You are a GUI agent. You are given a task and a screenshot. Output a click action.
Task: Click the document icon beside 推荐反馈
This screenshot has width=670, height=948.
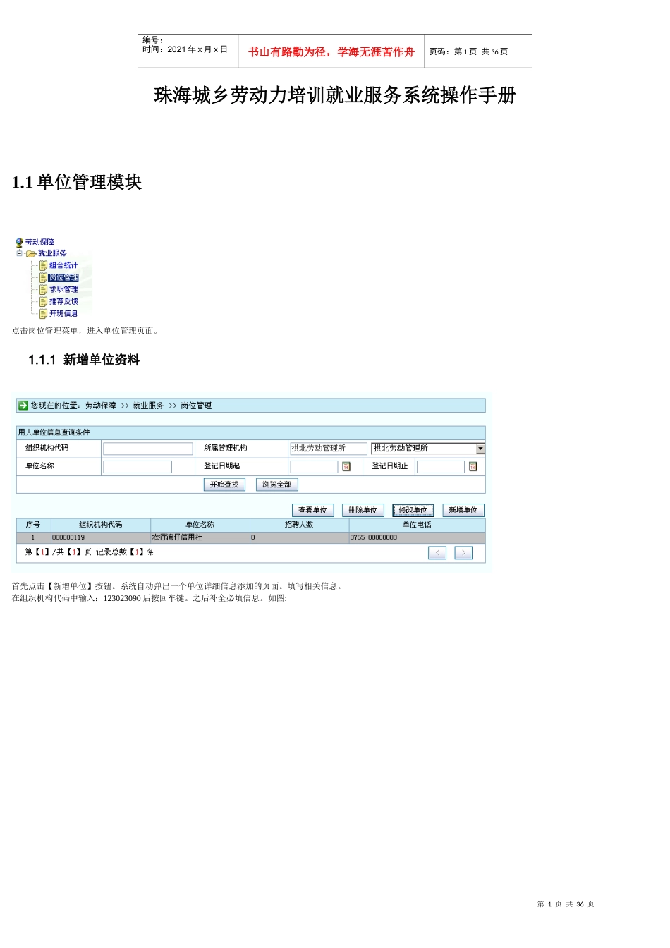click(x=43, y=302)
